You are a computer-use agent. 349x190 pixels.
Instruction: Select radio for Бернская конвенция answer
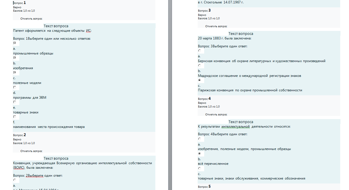199,51
